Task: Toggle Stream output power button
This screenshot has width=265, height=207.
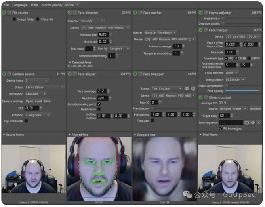Action: point(200,97)
